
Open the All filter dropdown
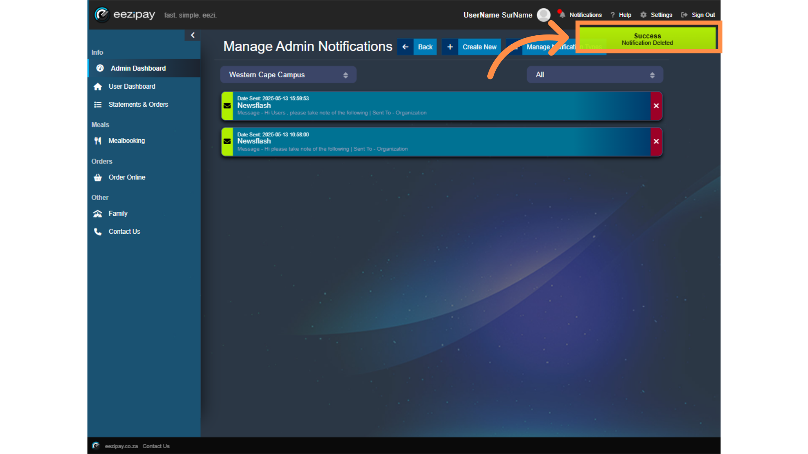point(595,74)
